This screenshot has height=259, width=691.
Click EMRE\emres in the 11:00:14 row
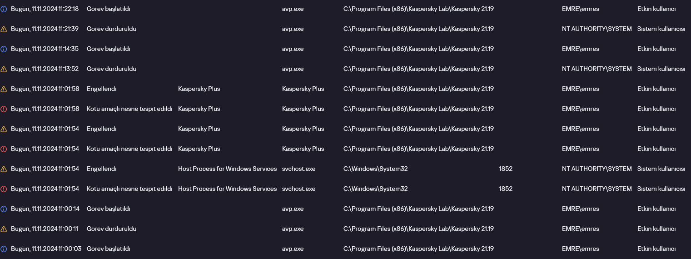click(580, 209)
